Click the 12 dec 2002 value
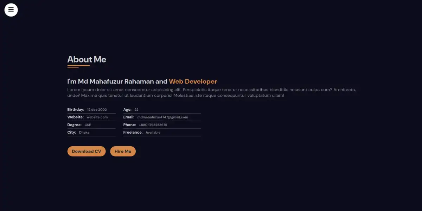This screenshot has height=211, width=422. pos(97,110)
